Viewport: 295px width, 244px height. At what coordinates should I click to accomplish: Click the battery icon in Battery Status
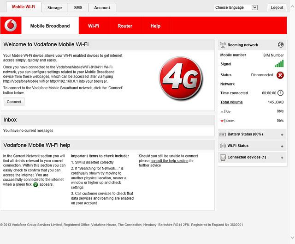223,134
